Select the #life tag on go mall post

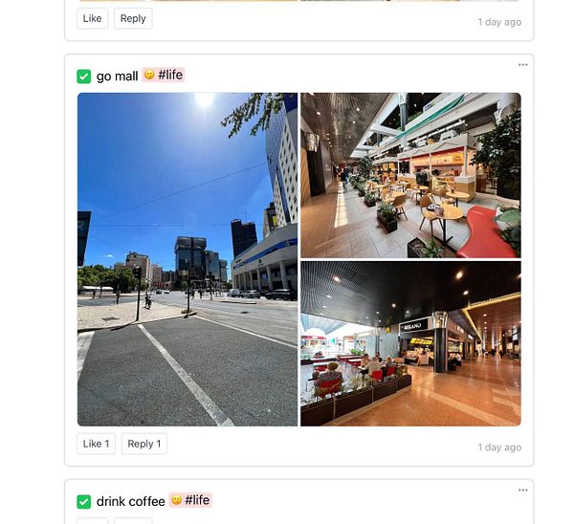click(x=170, y=75)
